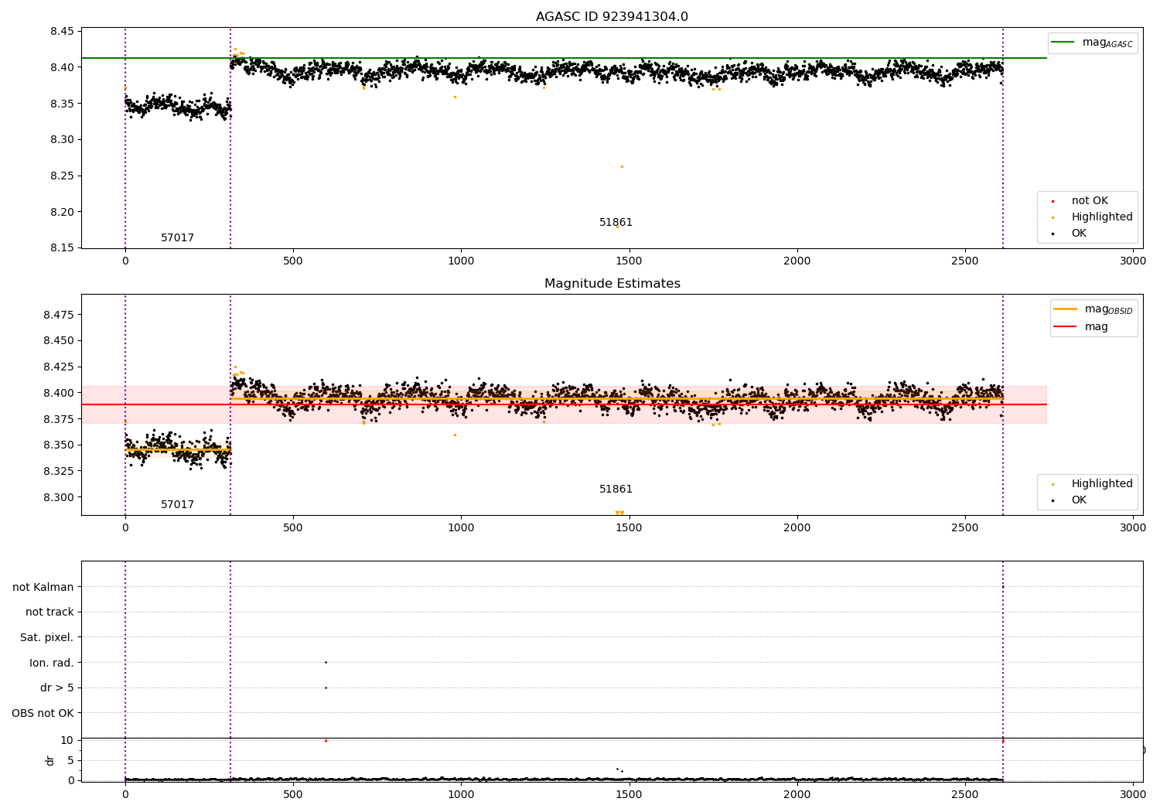Click the '51861' annotation in the top plot
Viewport: 1160px width, 812px height.
[x=616, y=223]
